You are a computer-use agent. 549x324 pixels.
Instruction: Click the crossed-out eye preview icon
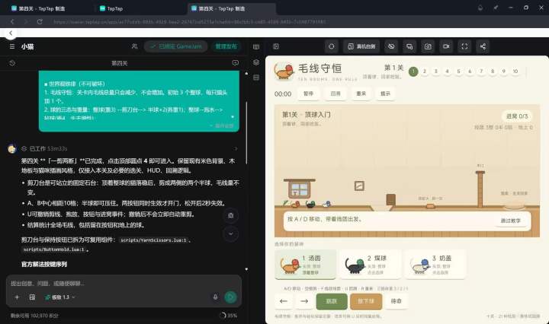pos(391,46)
